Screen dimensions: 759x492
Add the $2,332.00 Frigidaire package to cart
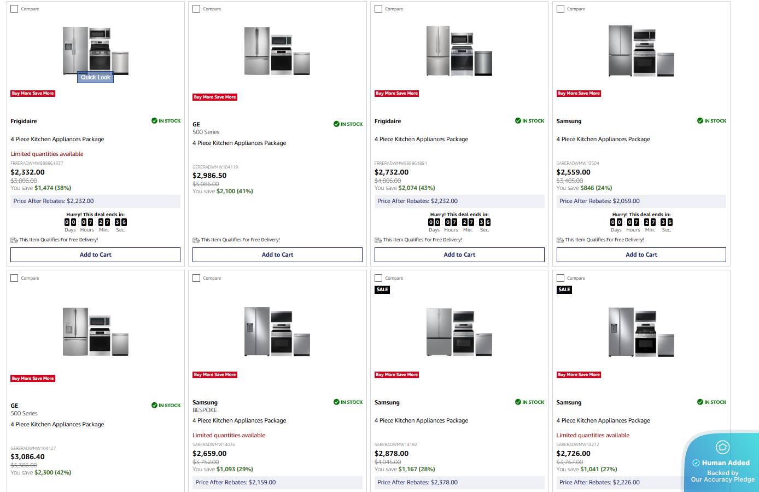[95, 254]
